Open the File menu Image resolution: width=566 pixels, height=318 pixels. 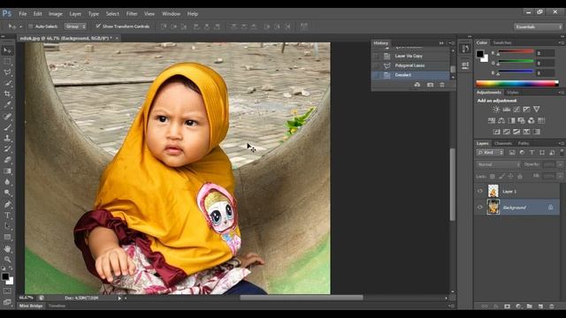pos(23,14)
